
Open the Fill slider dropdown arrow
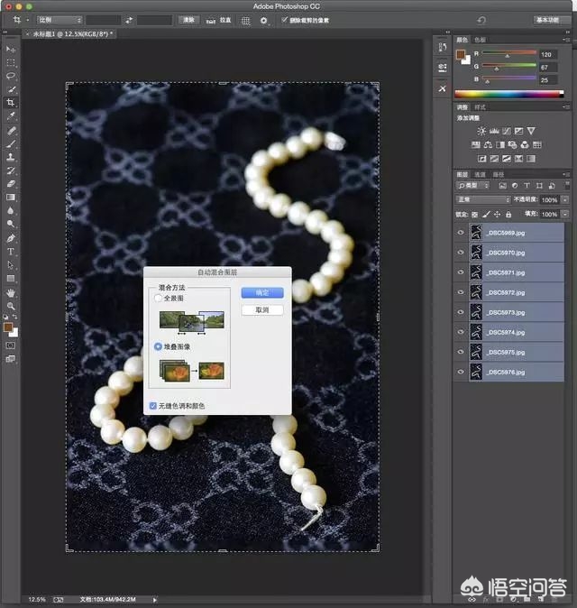coord(565,214)
